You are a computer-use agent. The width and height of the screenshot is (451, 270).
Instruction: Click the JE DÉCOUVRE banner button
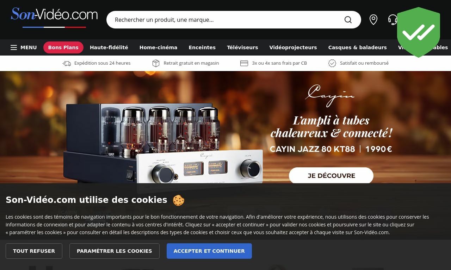tap(331, 176)
